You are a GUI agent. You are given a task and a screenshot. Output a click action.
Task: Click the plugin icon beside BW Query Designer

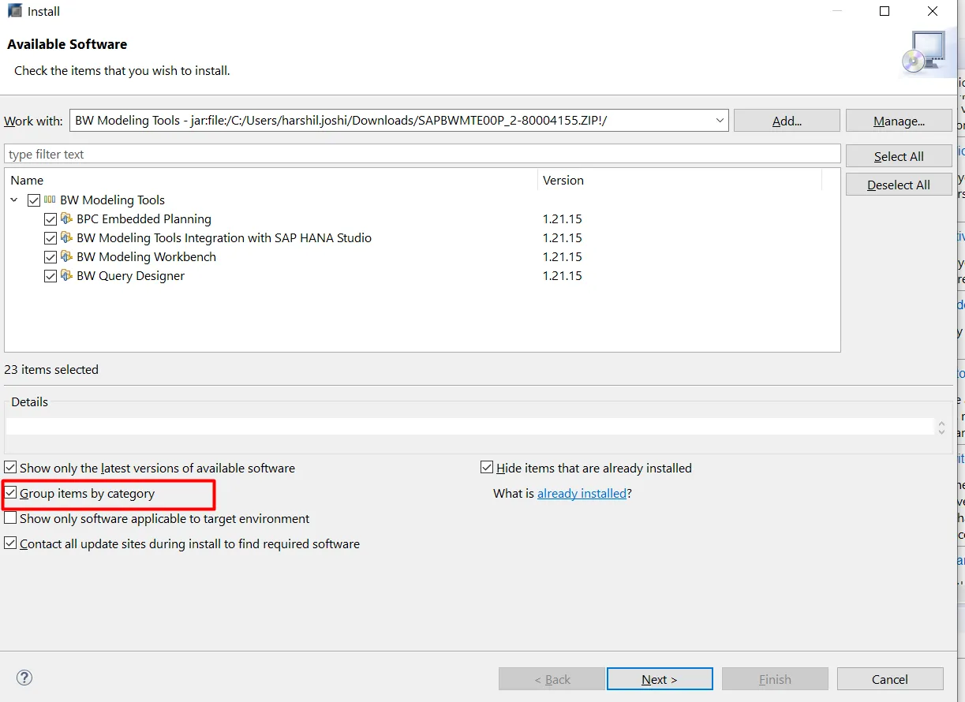pos(65,275)
